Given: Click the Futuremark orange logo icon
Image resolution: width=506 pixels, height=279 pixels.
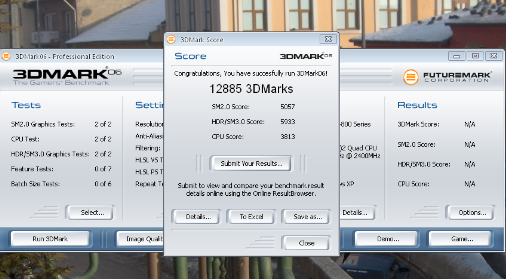Looking at the screenshot, I should (x=411, y=77).
